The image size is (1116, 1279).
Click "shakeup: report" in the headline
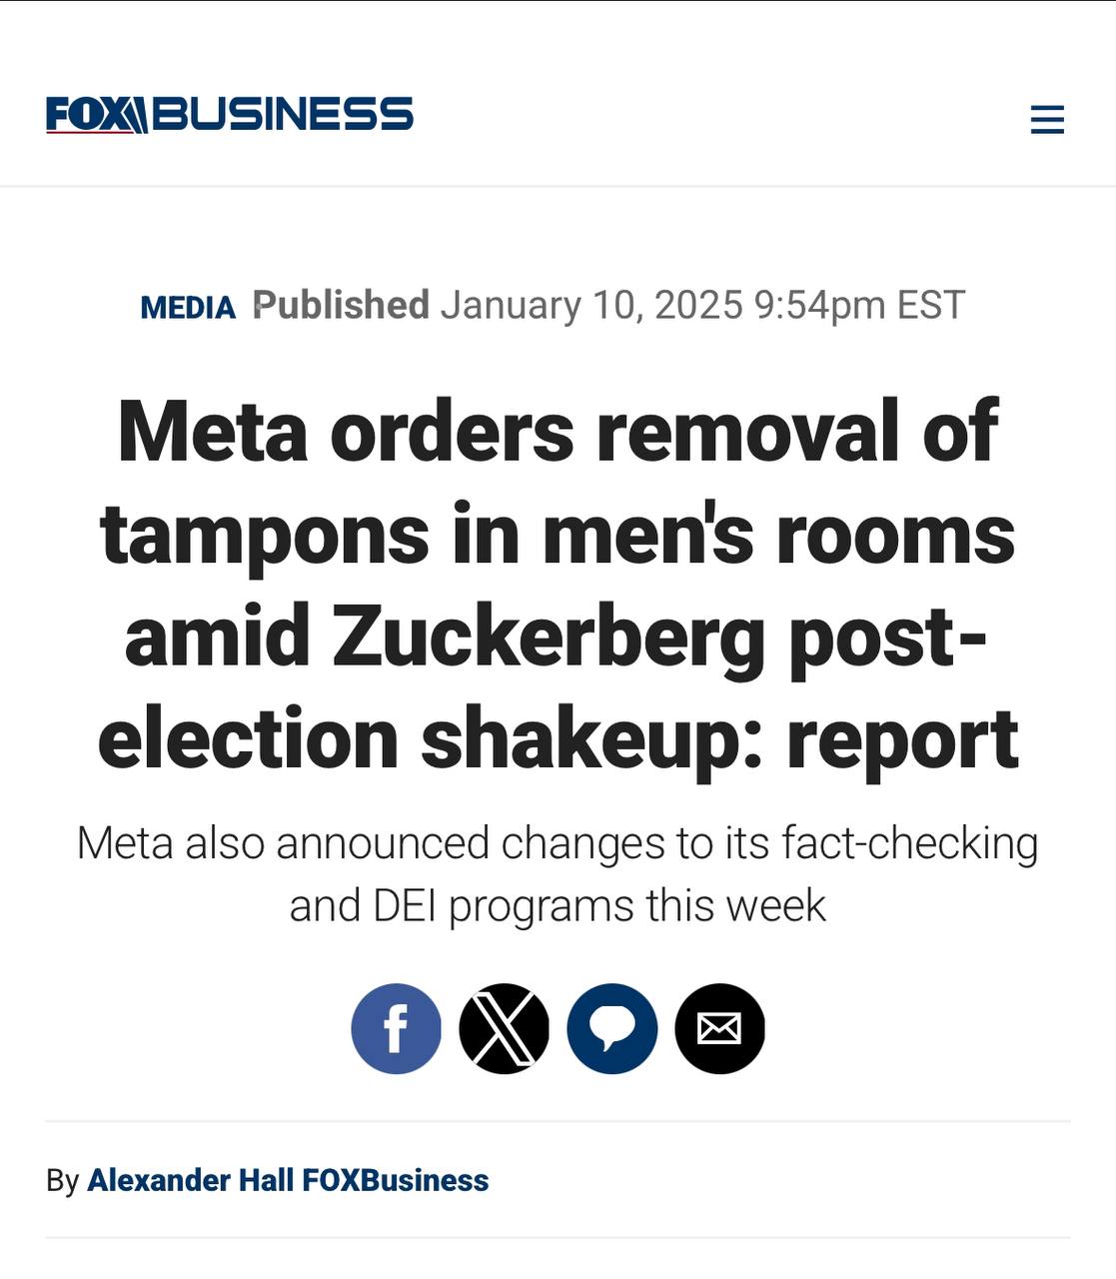719,740
